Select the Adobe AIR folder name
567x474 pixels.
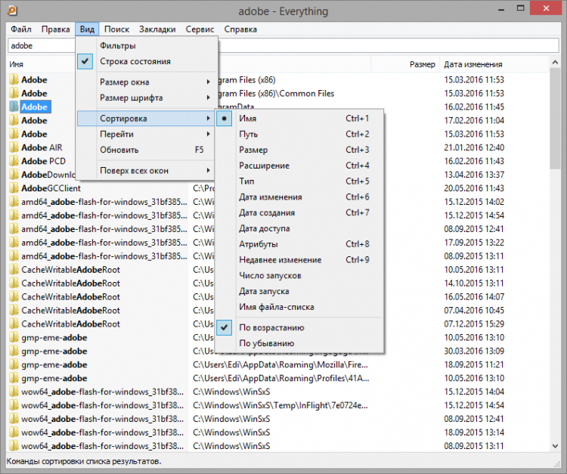pos(42,147)
